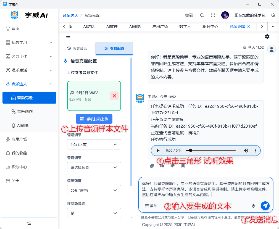Open the chat settings gear icon

[267, 36]
